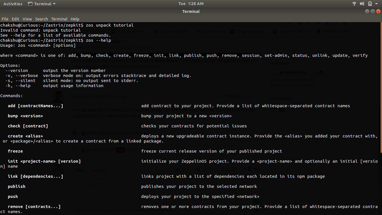Click the "Commands:" heading
Screen dimensions: 382x215
(11, 96)
